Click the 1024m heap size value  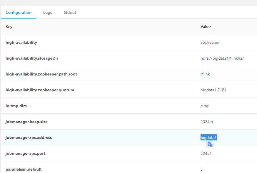pyautogui.click(x=206, y=122)
